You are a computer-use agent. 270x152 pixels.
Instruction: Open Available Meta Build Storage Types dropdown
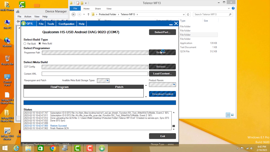[x=103, y=80]
